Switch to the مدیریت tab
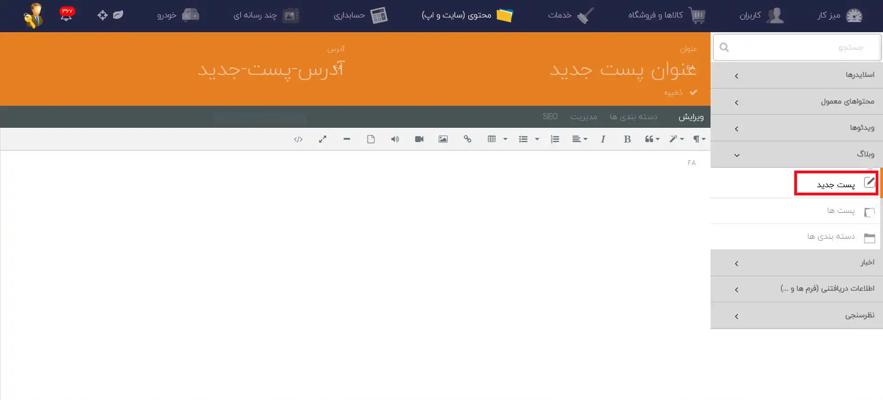This screenshot has height=400, width=883. pos(584,117)
